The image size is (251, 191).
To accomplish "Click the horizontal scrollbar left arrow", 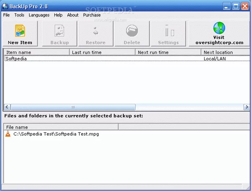I will pyautogui.click(x=7, y=107).
